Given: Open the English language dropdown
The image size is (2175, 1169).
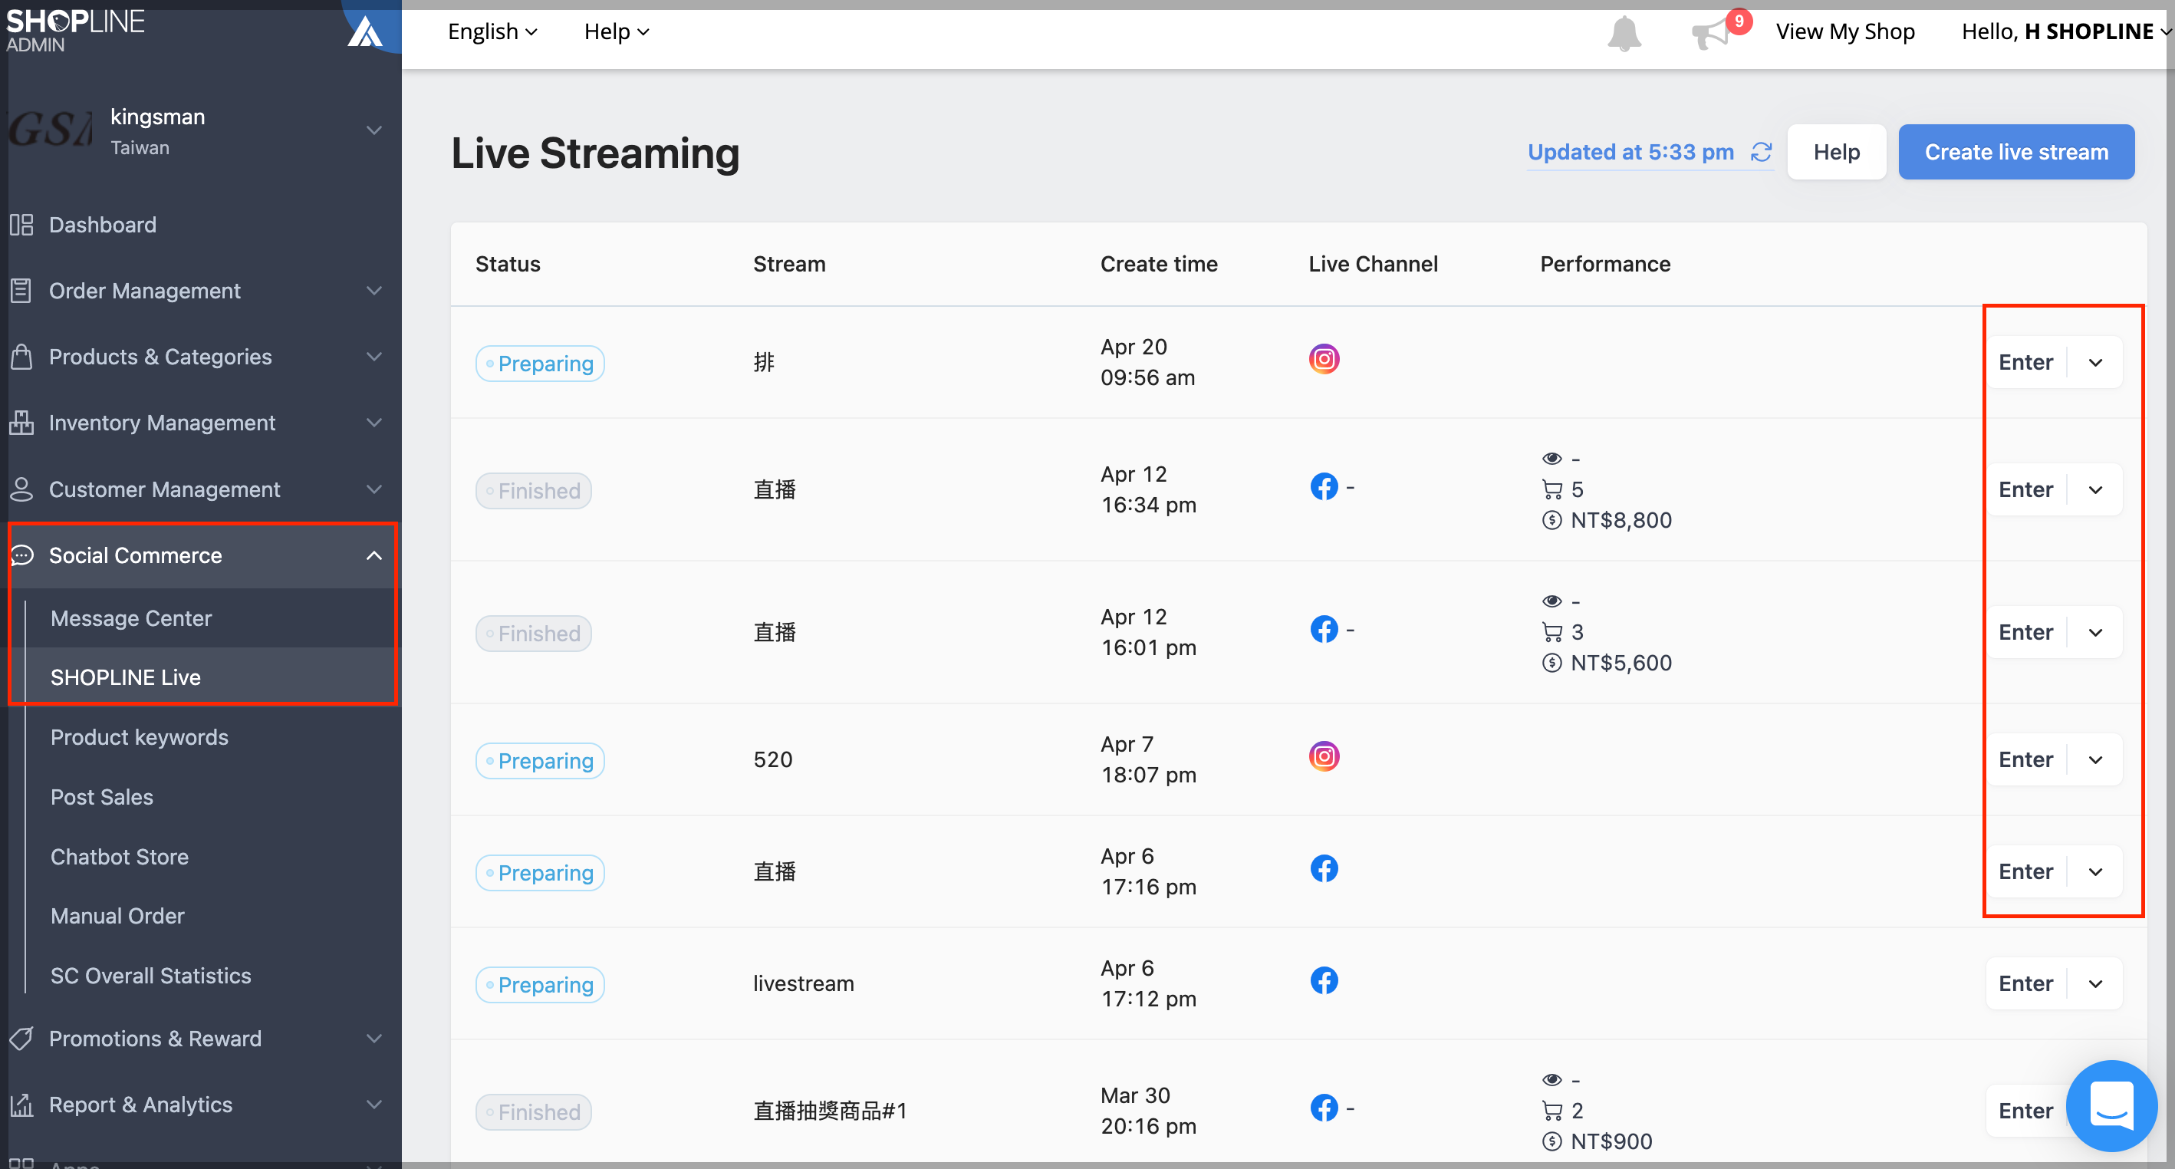Looking at the screenshot, I should click(x=492, y=32).
